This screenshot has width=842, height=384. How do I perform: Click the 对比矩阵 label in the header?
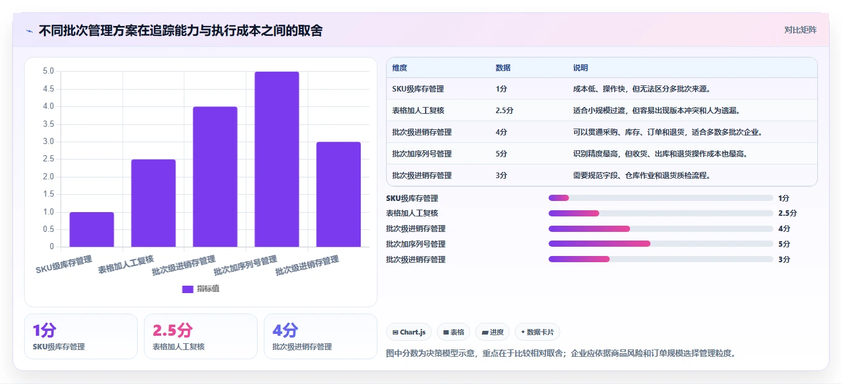800,30
